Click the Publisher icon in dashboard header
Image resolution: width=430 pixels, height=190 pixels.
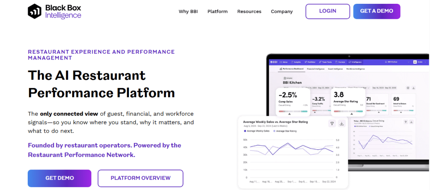pos(306,62)
